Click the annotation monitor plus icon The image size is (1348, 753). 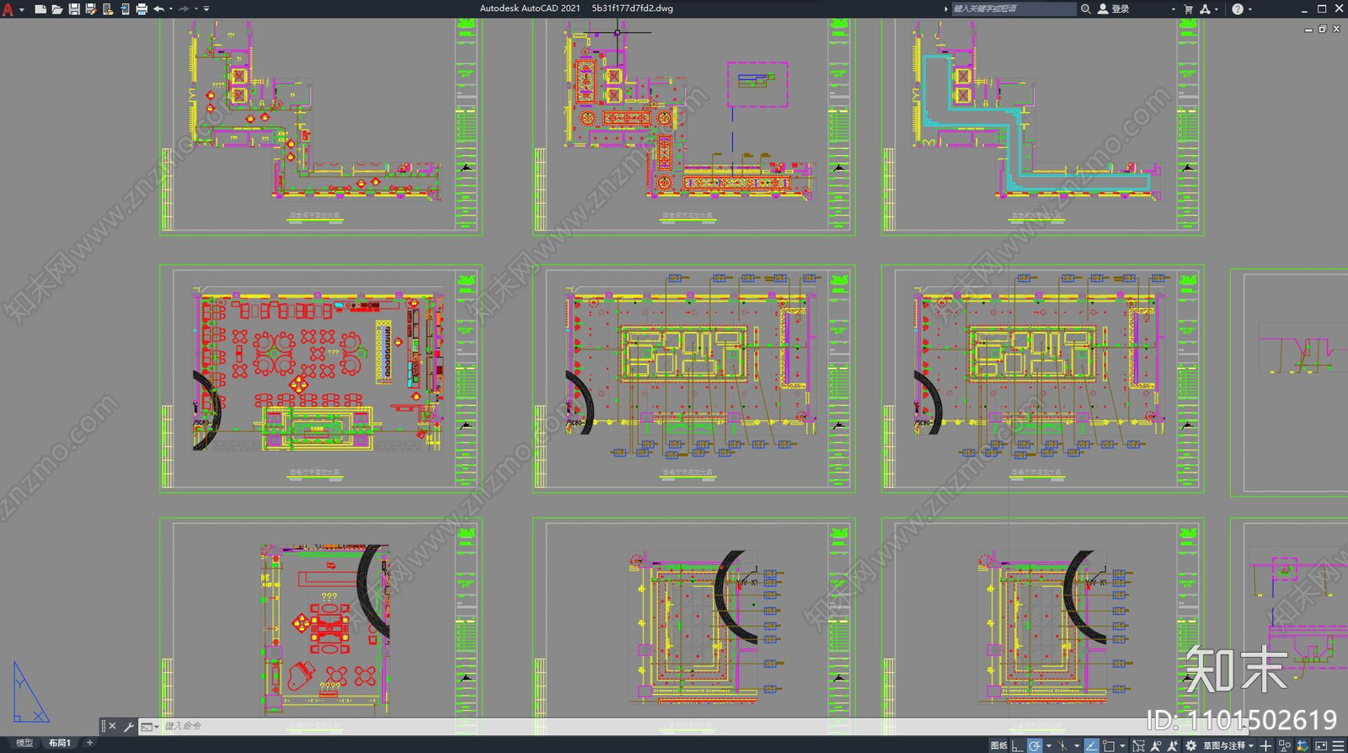[1265, 745]
